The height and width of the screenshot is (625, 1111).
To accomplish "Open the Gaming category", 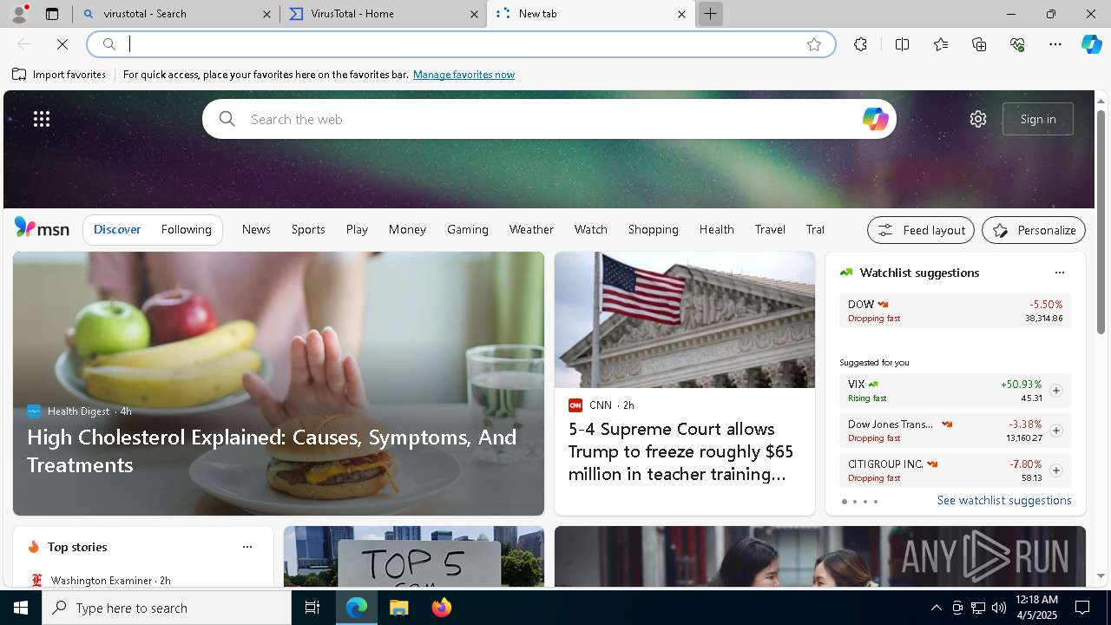I will tap(468, 229).
